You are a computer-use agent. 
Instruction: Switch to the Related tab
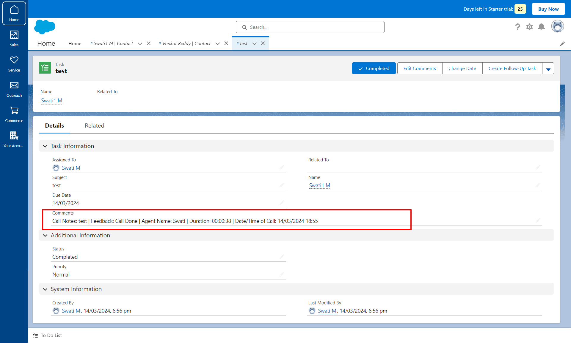[95, 126]
